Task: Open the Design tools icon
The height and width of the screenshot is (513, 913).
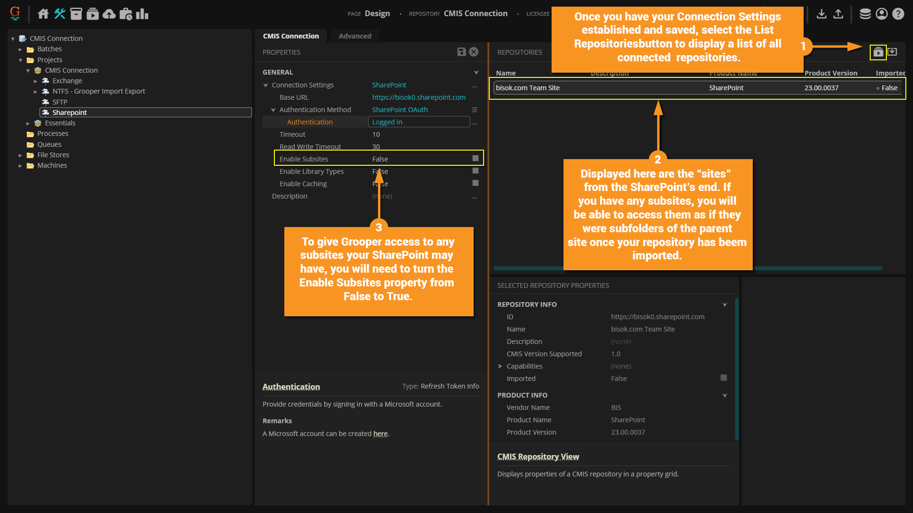Action: point(59,14)
